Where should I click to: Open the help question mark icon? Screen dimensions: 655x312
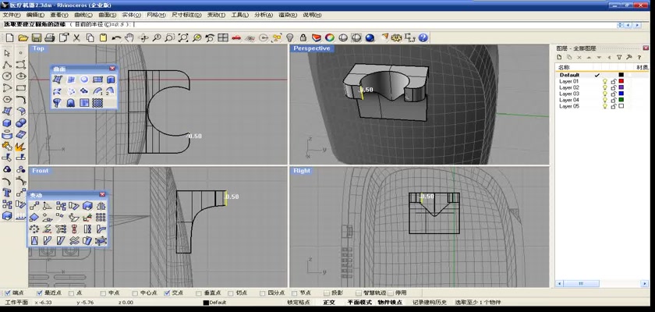(423, 37)
